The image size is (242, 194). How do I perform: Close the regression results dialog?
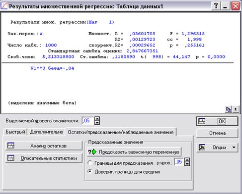[x=236, y=6]
